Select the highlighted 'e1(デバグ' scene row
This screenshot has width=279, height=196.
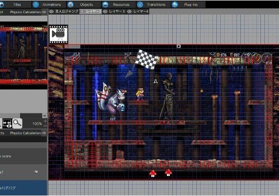23,188
